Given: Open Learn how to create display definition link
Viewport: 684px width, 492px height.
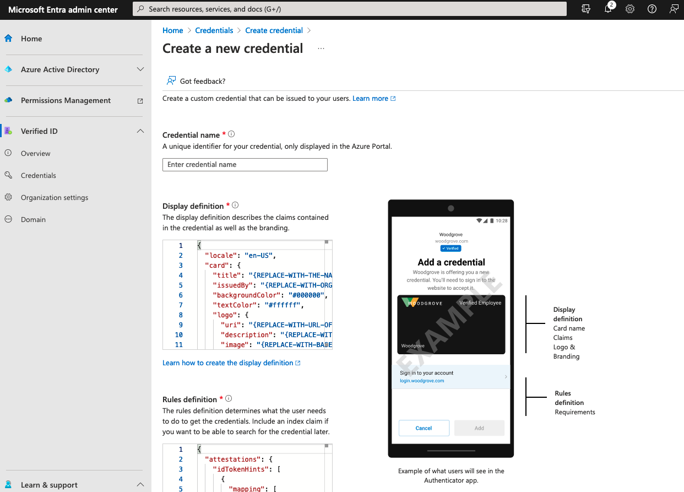Looking at the screenshot, I should click(x=231, y=363).
